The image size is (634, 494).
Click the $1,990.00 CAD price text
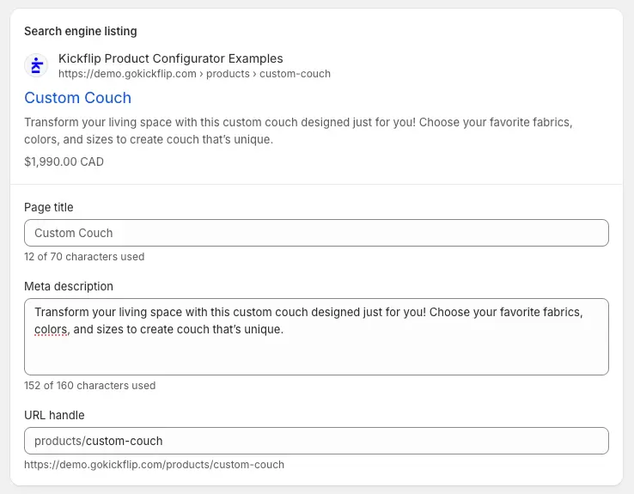coord(64,162)
